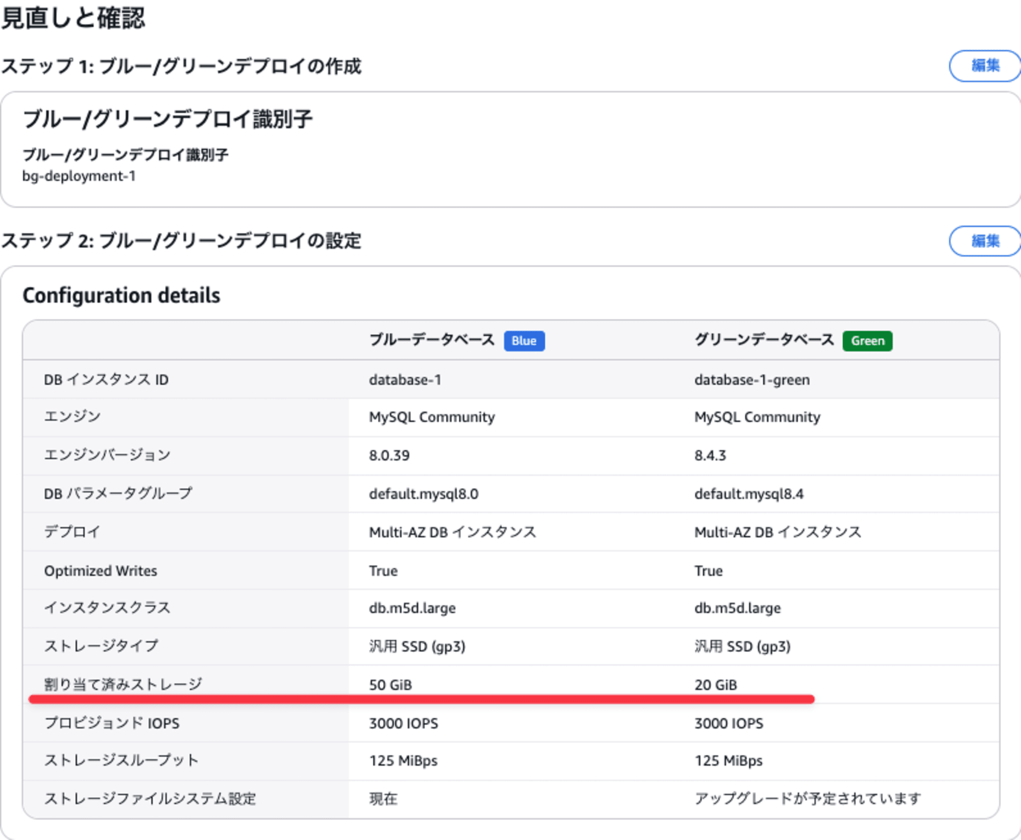Click the Blue badge label

point(524,341)
